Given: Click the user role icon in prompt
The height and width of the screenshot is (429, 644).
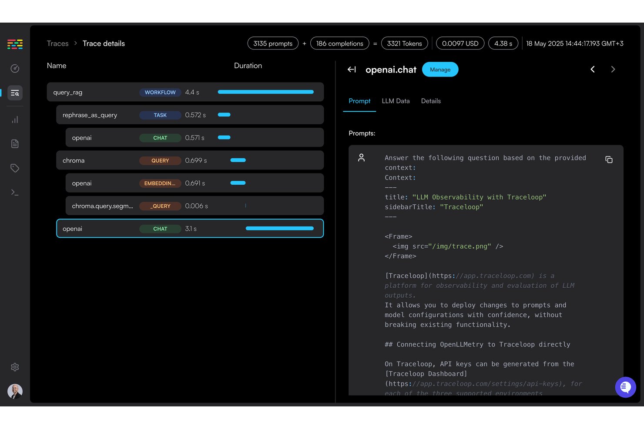Looking at the screenshot, I should coord(361,158).
